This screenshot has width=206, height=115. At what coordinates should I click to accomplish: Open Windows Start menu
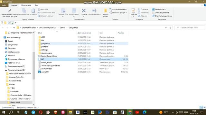[x=4, y=112]
